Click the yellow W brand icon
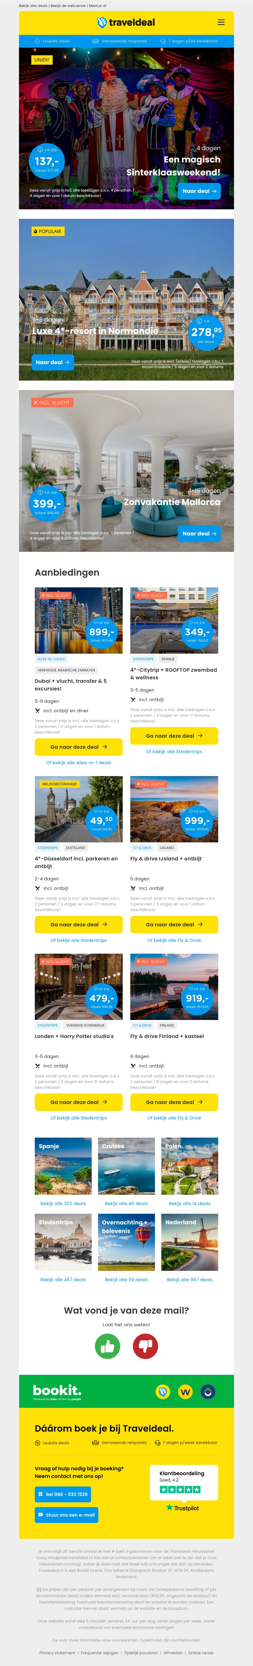The height and width of the screenshot is (1666, 253). [185, 1391]
